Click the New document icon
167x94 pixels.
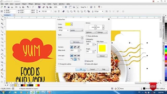(2, 7)
